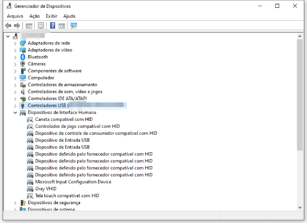Click the Dispositivos de Interface Humana icon

pyautogui.click(x=23, y=112)
